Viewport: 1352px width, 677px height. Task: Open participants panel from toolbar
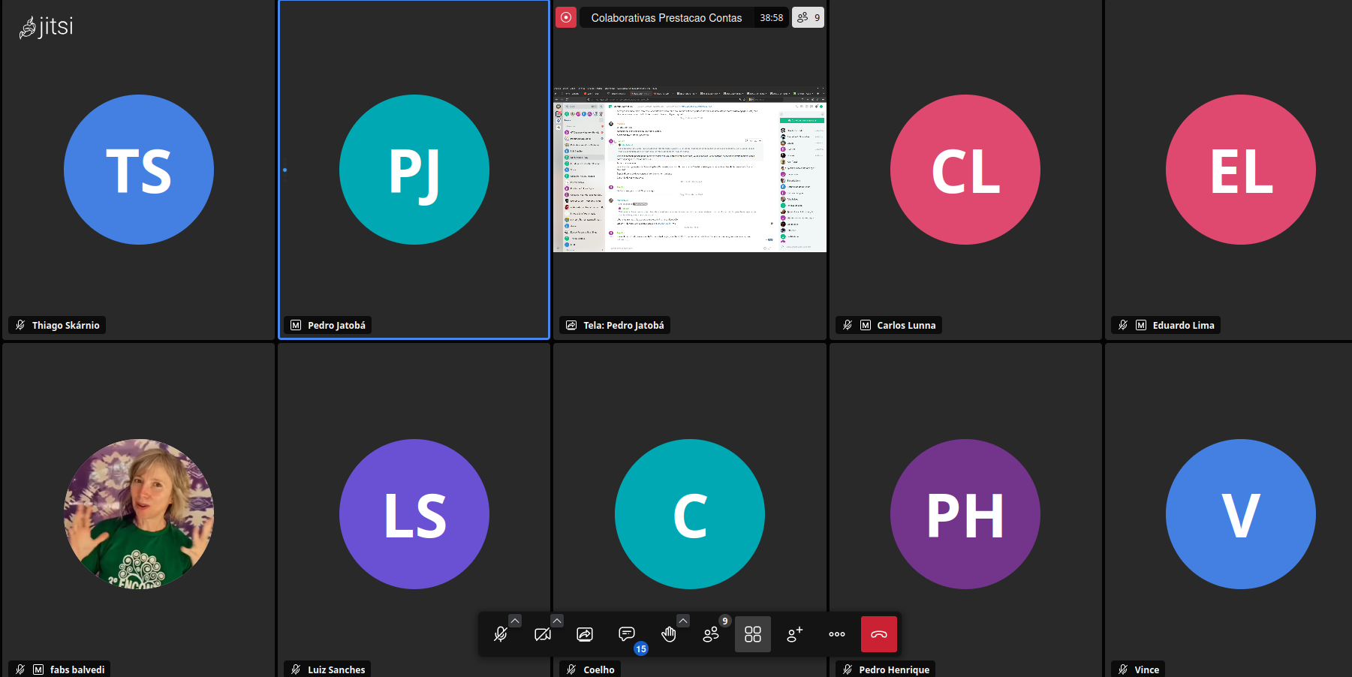pos(711,635)
